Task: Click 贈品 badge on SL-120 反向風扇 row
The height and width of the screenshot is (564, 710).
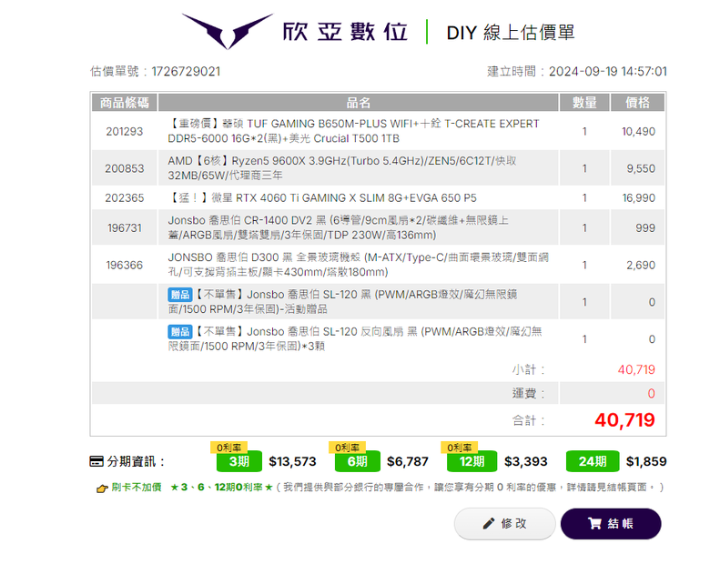Action: 179,332
